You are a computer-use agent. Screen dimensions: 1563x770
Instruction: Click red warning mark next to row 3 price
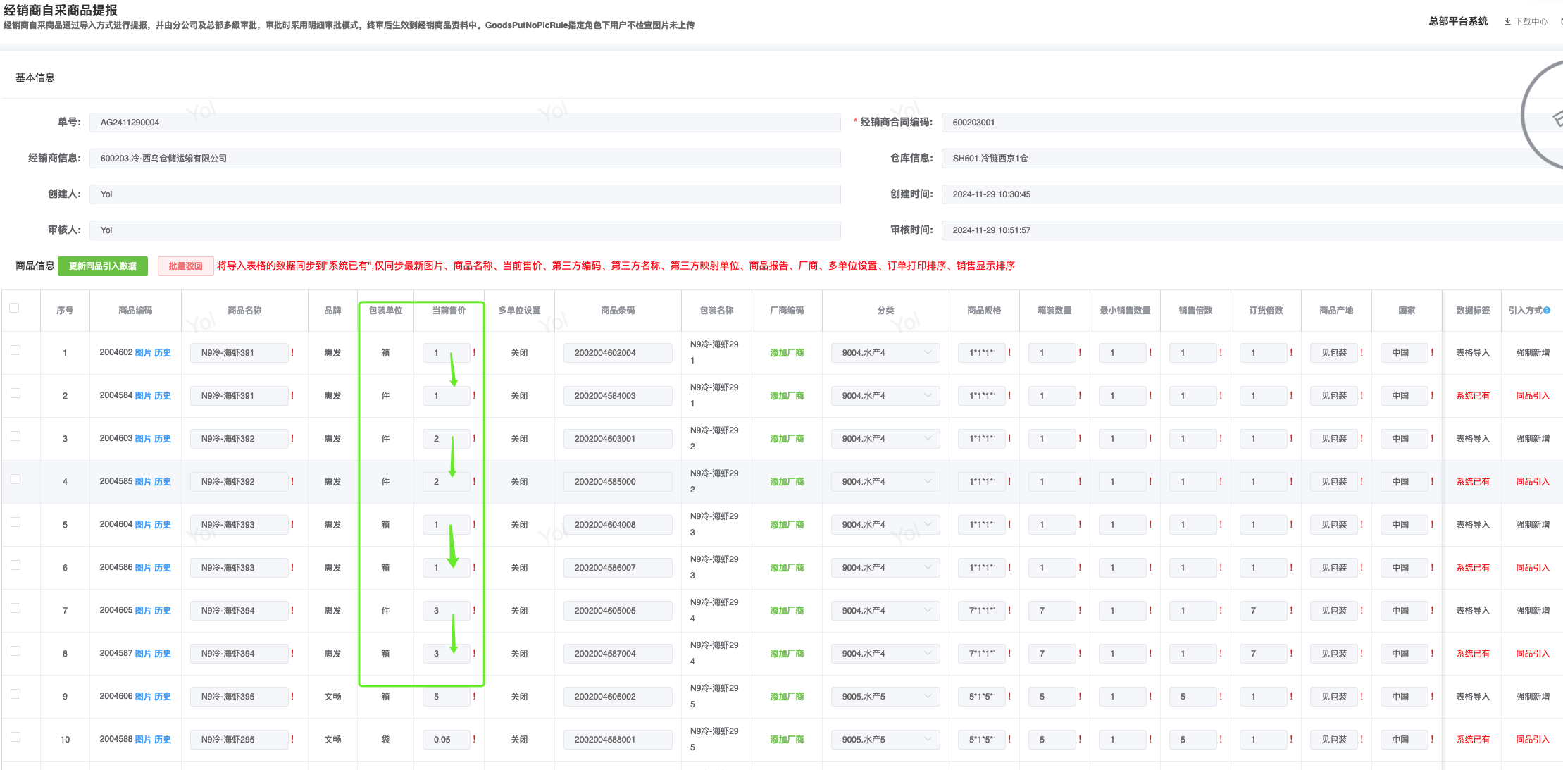pos(474,438)
